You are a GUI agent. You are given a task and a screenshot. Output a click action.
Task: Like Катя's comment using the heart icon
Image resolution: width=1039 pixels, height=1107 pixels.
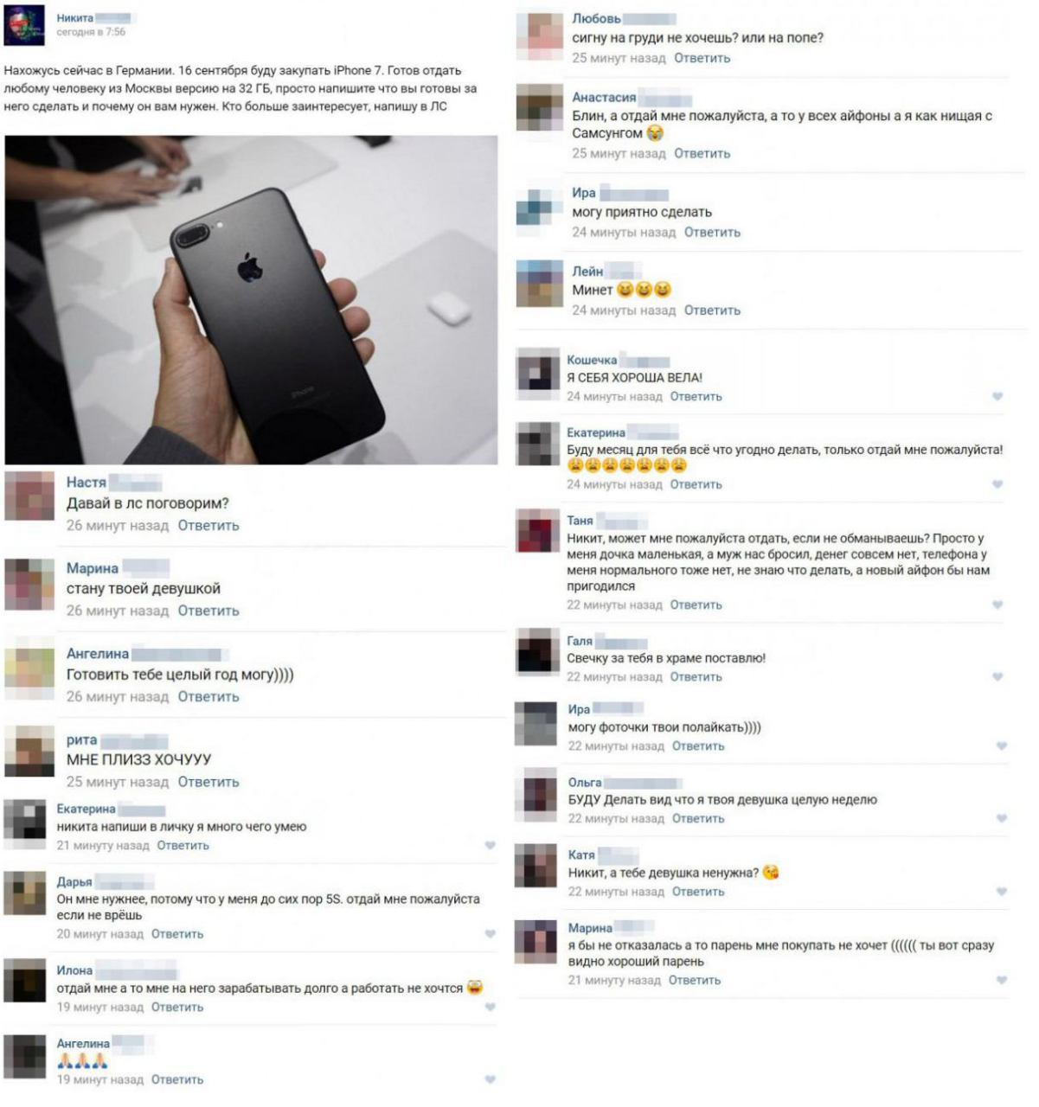[1001, 891]
